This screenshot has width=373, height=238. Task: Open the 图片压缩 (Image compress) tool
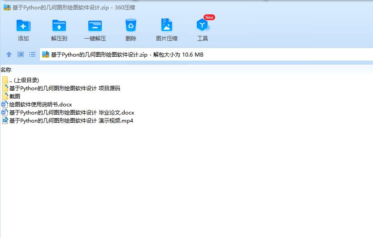[x=166, y=25]
